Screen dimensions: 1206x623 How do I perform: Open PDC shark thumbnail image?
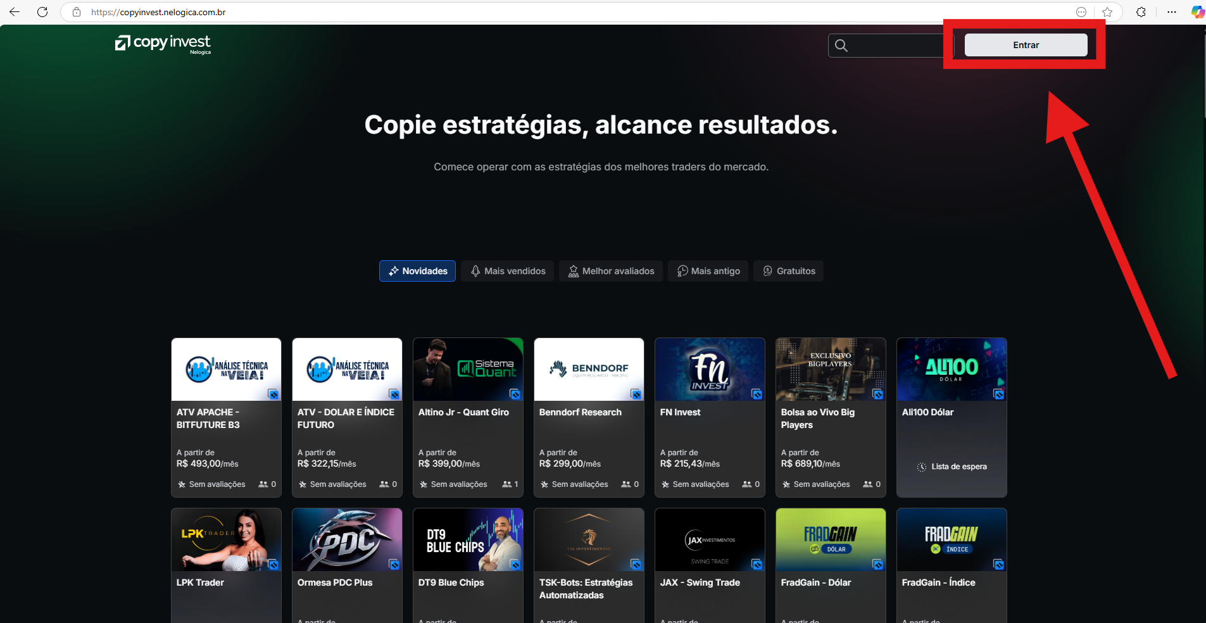[347, 539]
